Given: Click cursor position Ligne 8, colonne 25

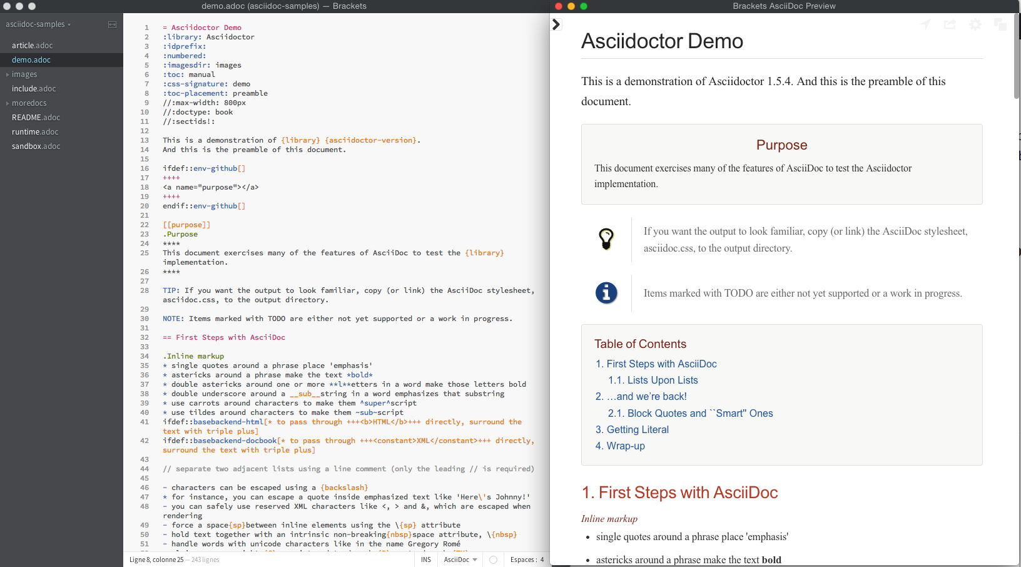Looking at the screenshot, I should tap(156, 559).
